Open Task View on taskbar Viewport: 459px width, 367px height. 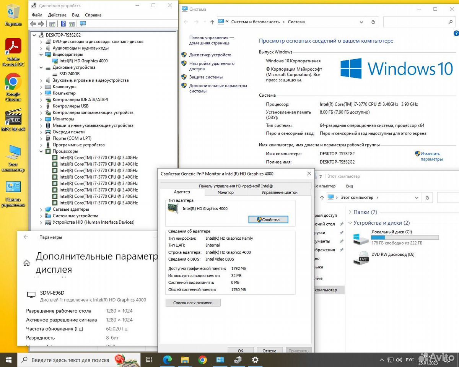149,360
